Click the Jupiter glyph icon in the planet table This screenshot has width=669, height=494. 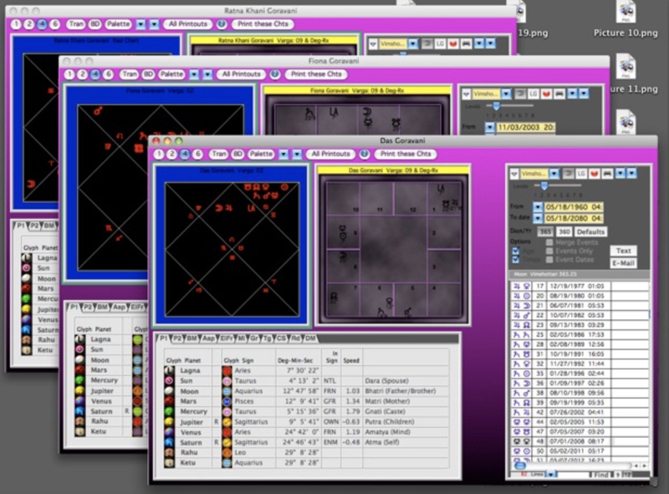tap(170, 422)
